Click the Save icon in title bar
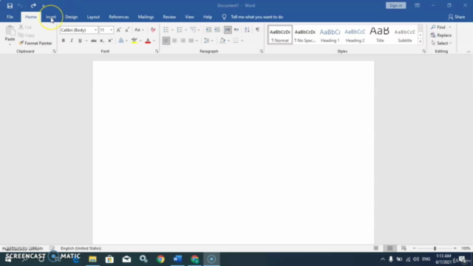The height and width of the screenshot is (266, 473). (x=10, y=6)
